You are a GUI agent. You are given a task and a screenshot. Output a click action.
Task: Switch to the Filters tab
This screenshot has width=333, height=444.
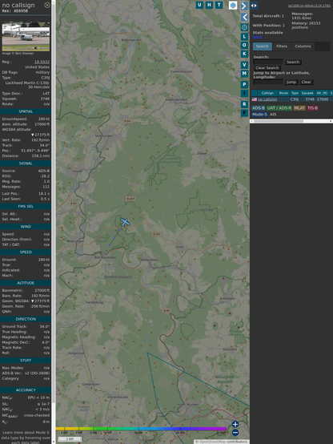coord(282,46)
